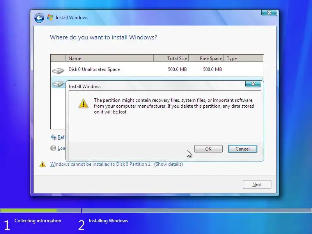Sort by the Type column header
The height and width of the screenshot is (234, 312).
click(243, 58)
